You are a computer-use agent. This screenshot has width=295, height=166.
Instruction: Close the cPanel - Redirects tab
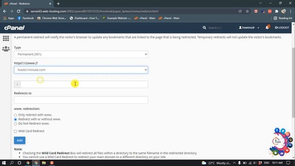[50, 4]
